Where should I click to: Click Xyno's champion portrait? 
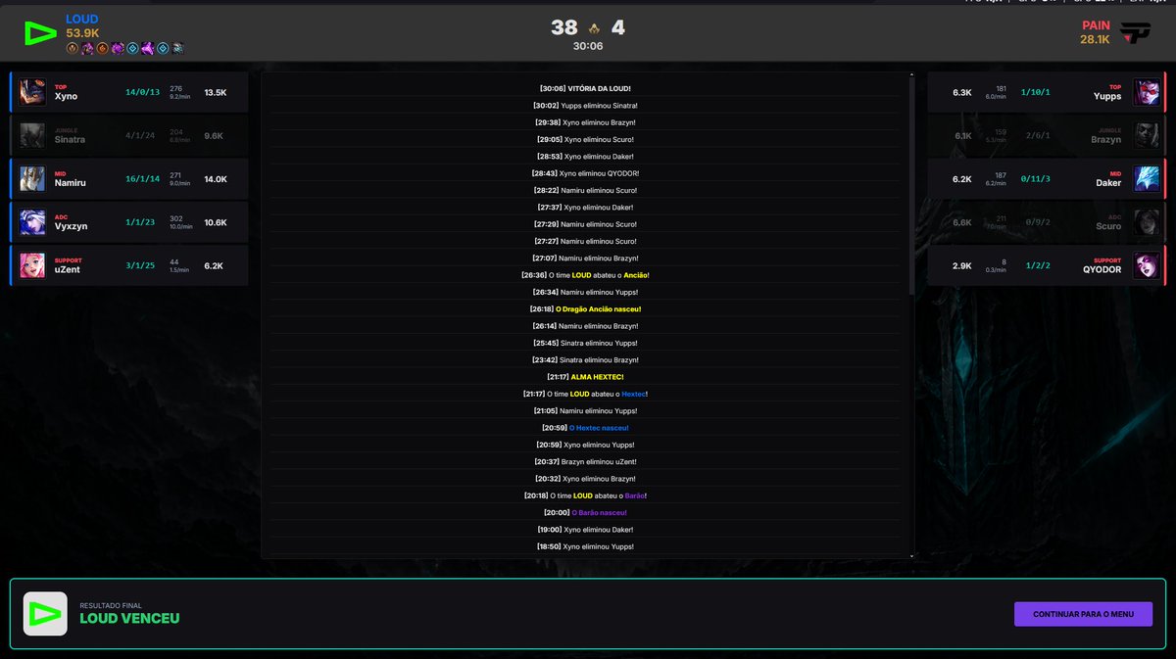coord(32,92)
